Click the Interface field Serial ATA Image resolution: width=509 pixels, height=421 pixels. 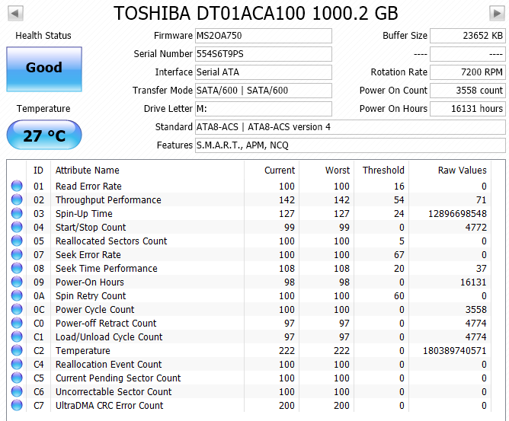(x=264, y=72)
